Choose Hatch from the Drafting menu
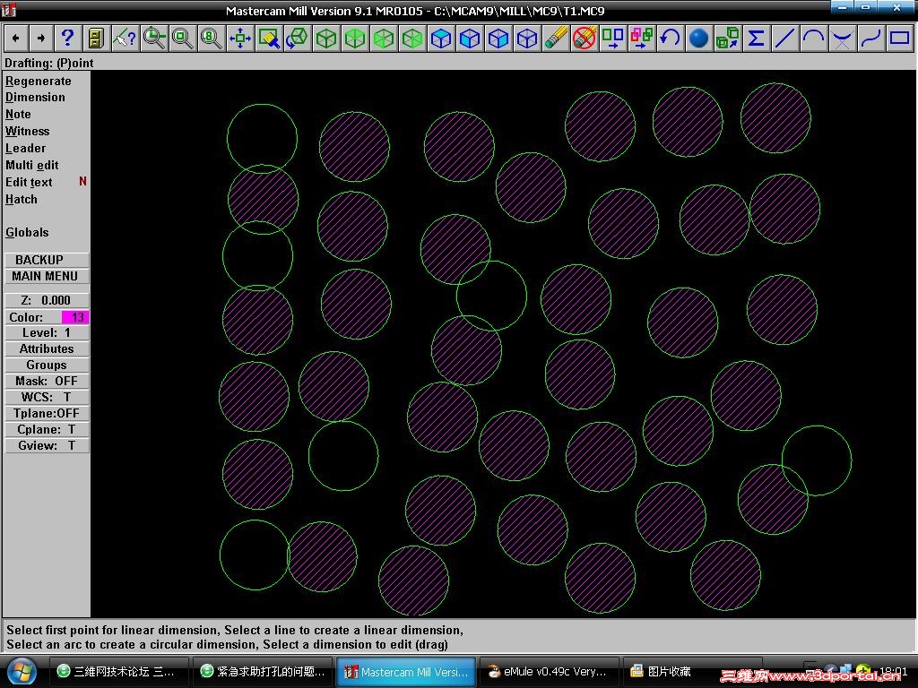The image size is (918, 688). (x=22, y=199)
